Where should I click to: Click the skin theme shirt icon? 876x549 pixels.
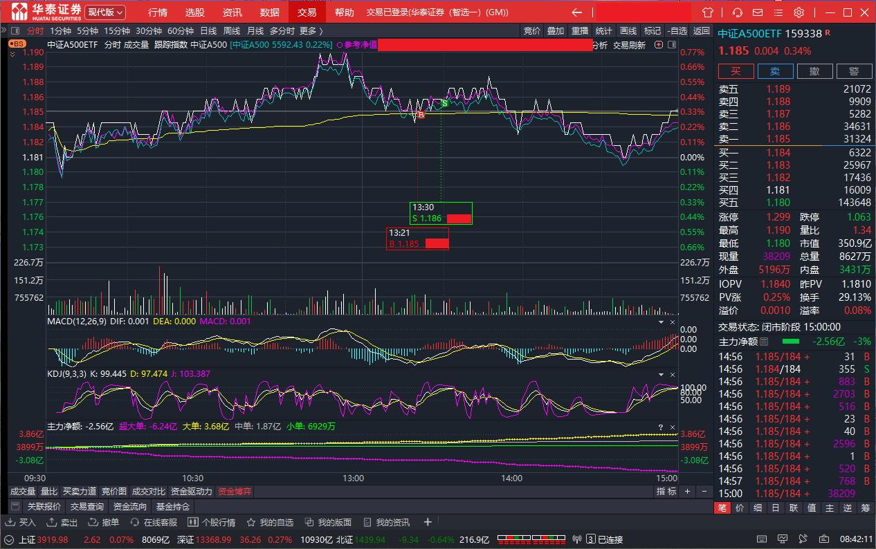click(x=706, y=12)
